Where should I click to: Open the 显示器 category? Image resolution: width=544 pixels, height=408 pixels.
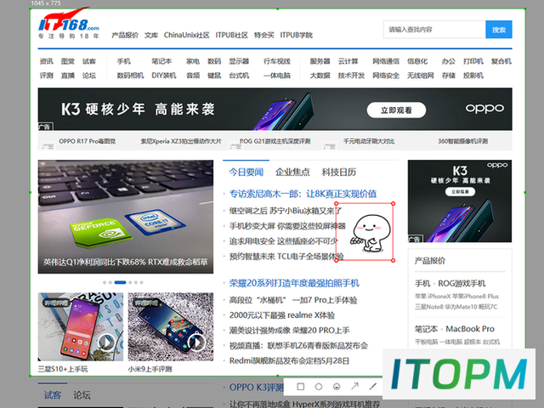pyautogui.click(x=239, y=61)
